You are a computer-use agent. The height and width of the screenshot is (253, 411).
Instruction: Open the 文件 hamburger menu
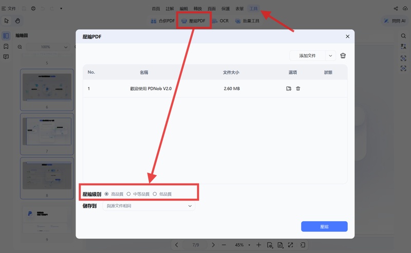9,9
